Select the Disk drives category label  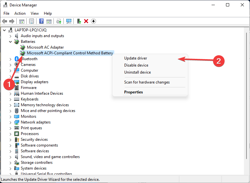coord(30,76)
